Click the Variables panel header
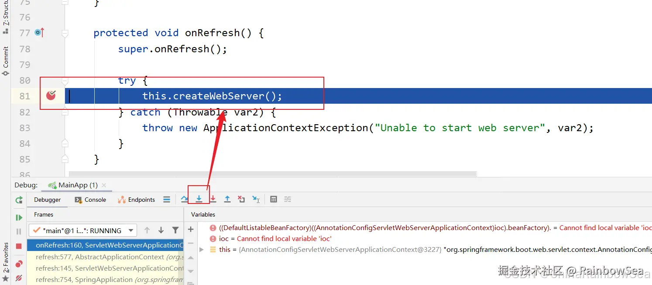Image resolution: width=652 pixels, height=285 pixels. click(x=203, y=214)
